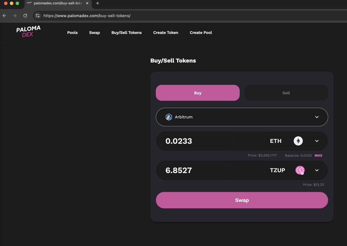This screenshot has height=246, width=347.
Task: Open the Pools page
Action: tap(72, 32)
